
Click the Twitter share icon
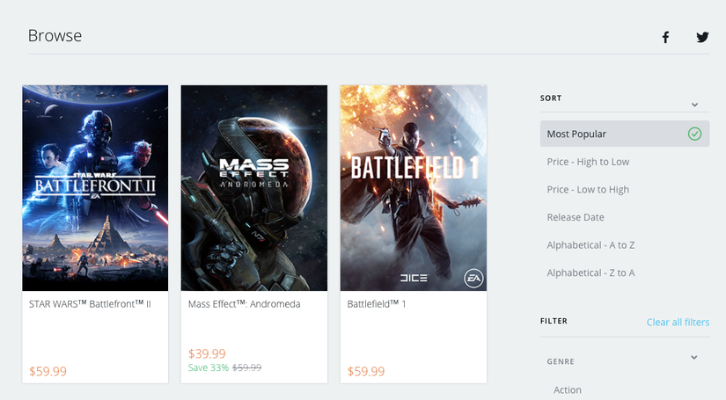tap(702, 37)
